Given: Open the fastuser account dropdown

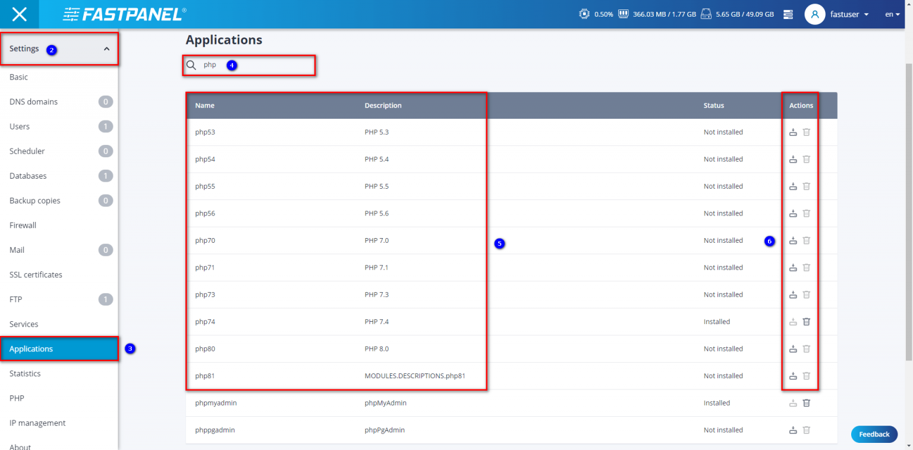Looking at the screenshot, I should (850, 14).
